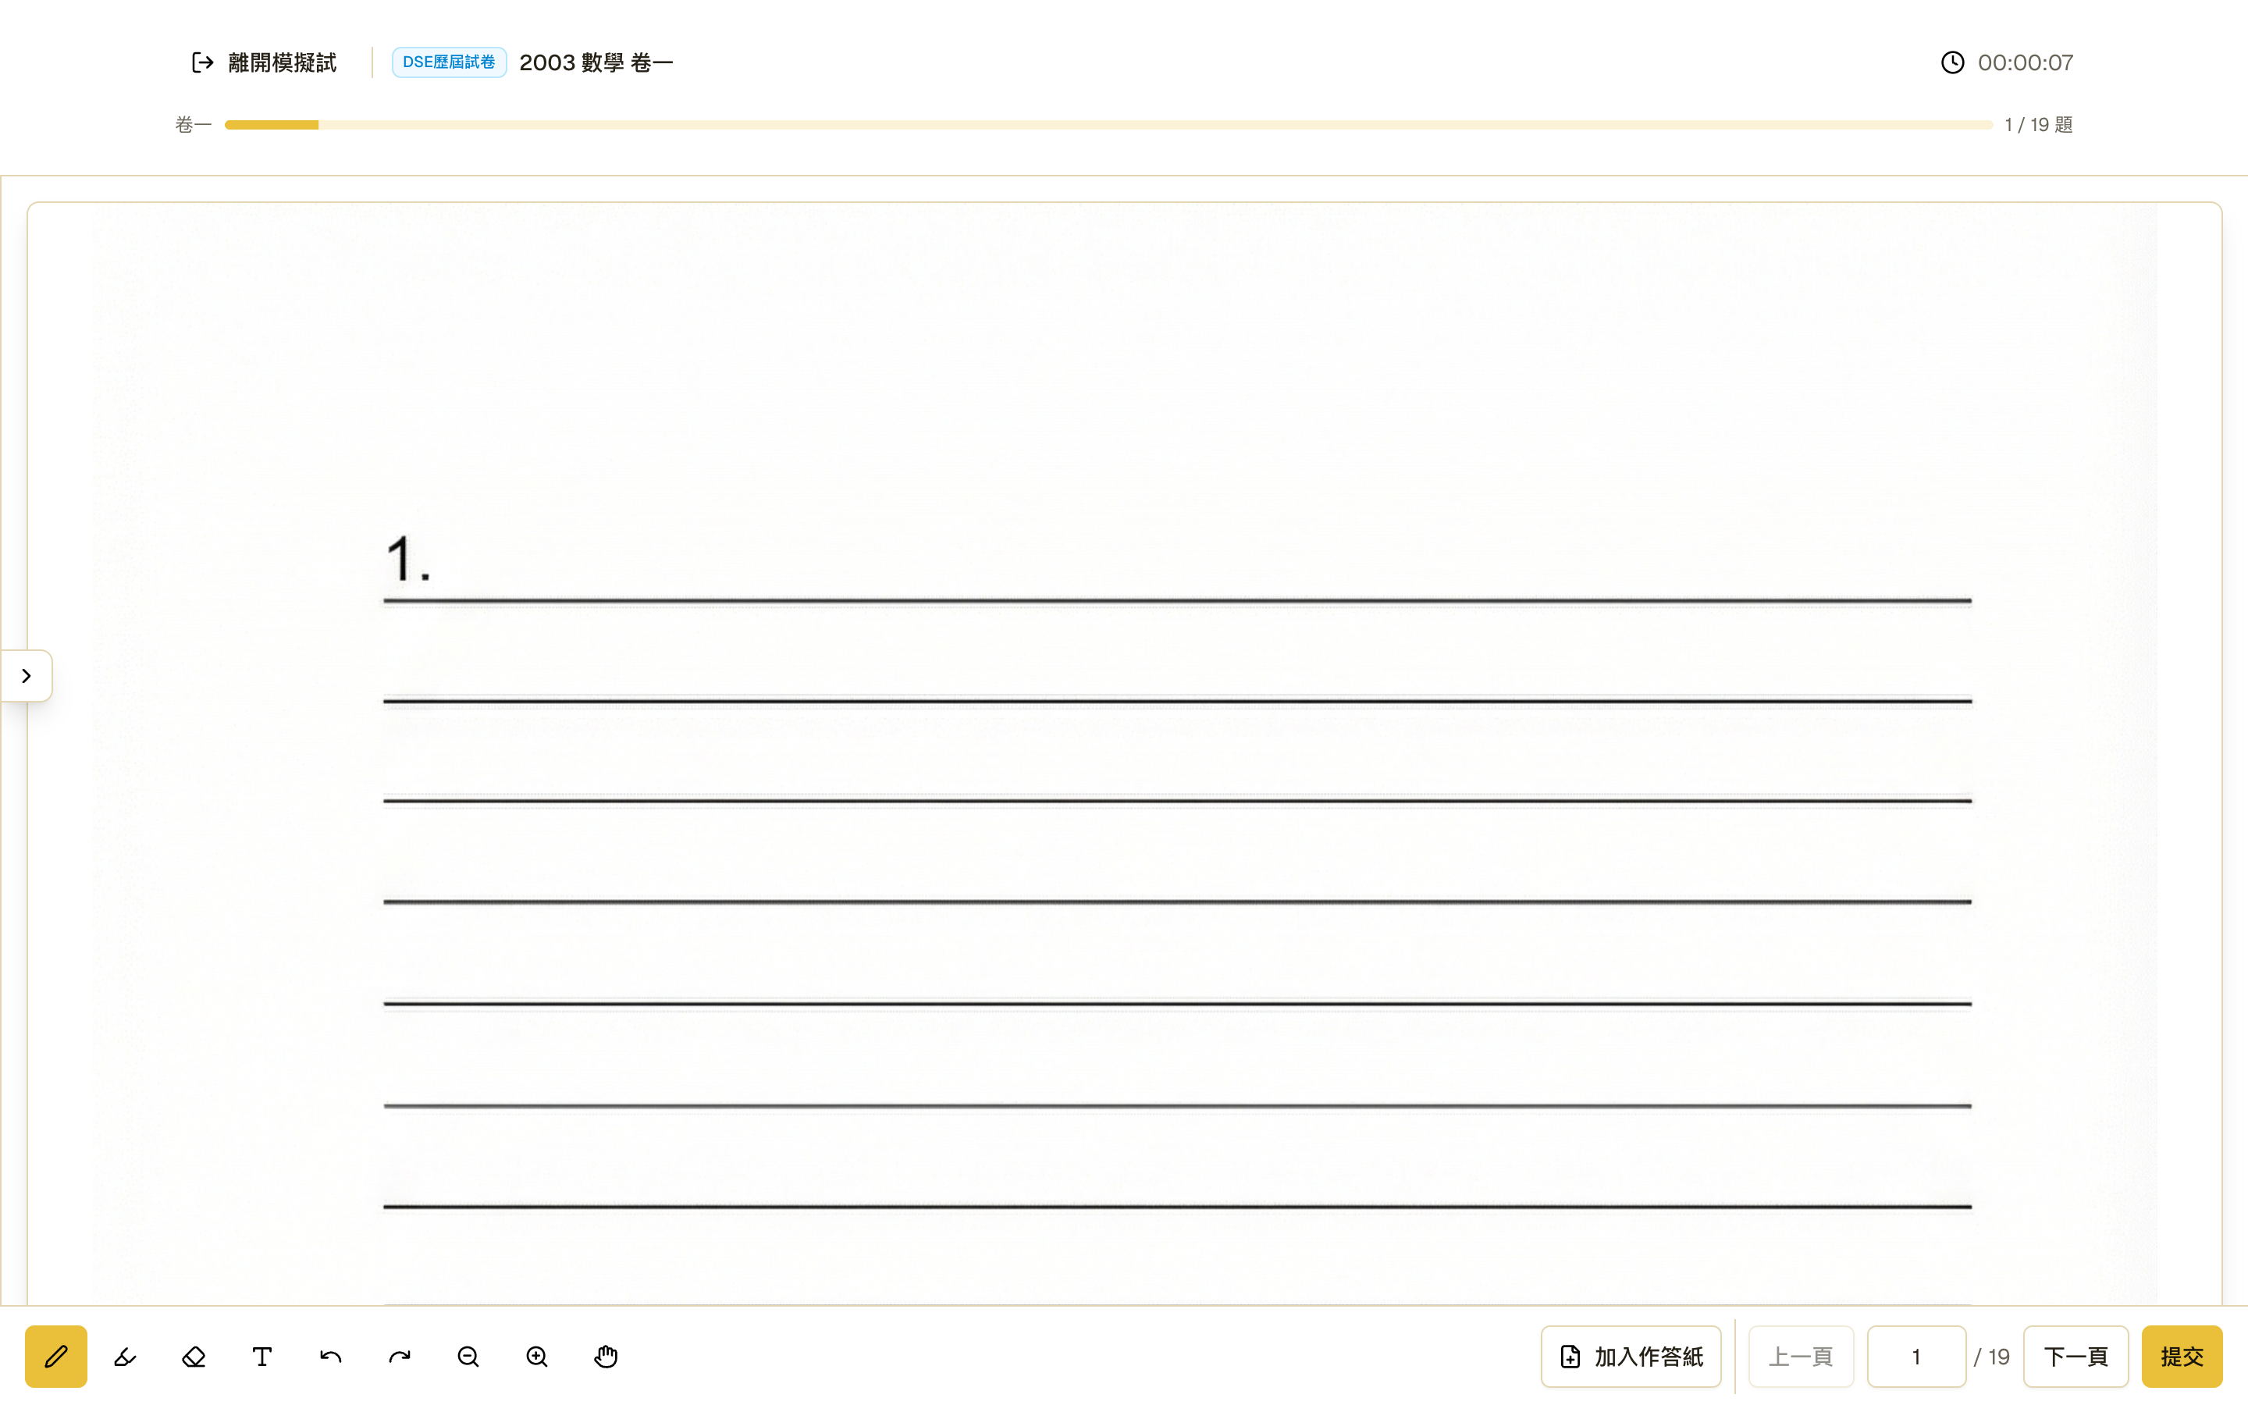2248x1405 pixels.
Task: Click the DSE歷屆試卷 tag
Action: (449, 62)
